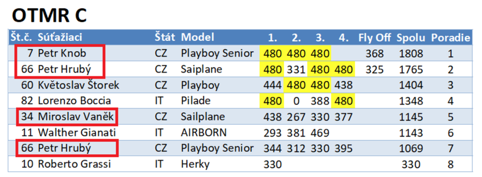
Task: Click the OTMR C title
Action: [x=49, y=15]
